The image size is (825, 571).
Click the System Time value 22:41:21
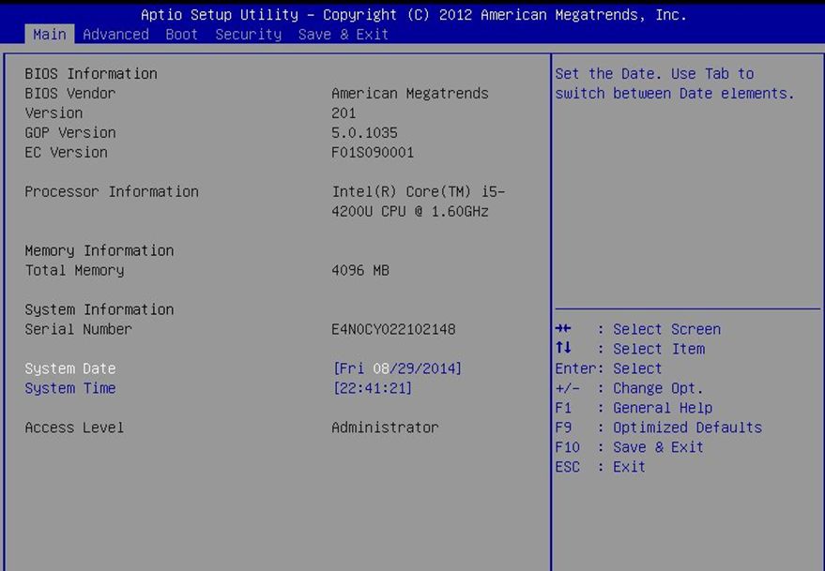point(373,388)
